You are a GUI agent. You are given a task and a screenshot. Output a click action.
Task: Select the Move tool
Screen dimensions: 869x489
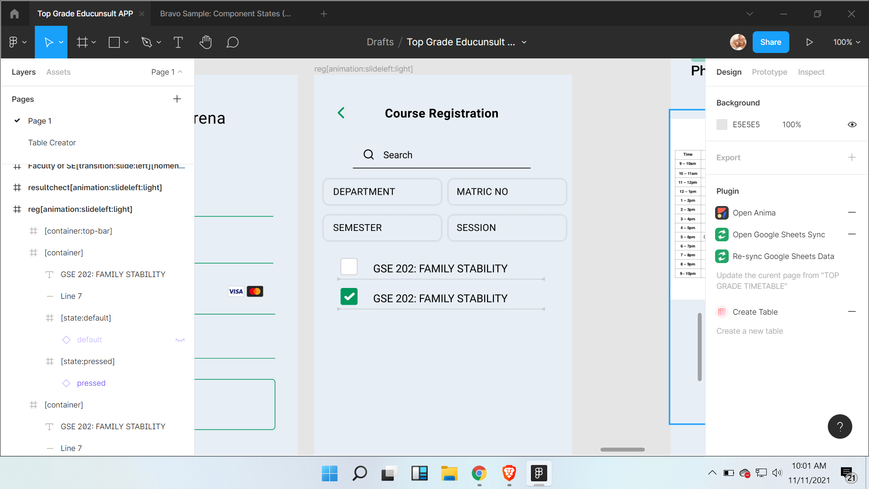pyautogui.click(x=48, y=42)
